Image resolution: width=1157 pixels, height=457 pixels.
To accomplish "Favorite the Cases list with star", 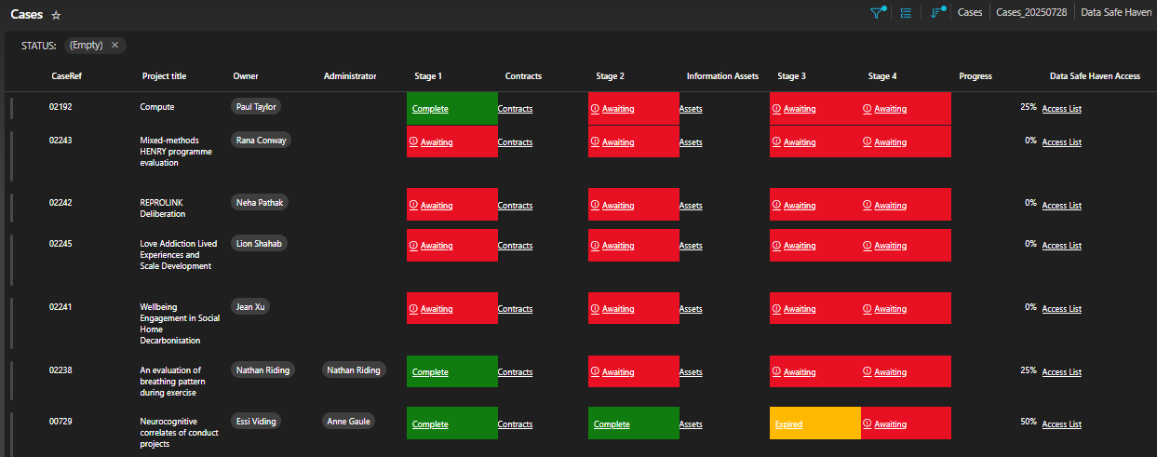I will click(56, 16).
